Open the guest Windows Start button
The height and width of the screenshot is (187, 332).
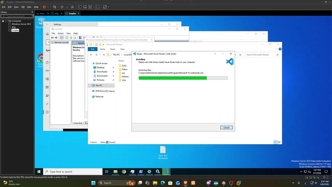pos(39,172)
